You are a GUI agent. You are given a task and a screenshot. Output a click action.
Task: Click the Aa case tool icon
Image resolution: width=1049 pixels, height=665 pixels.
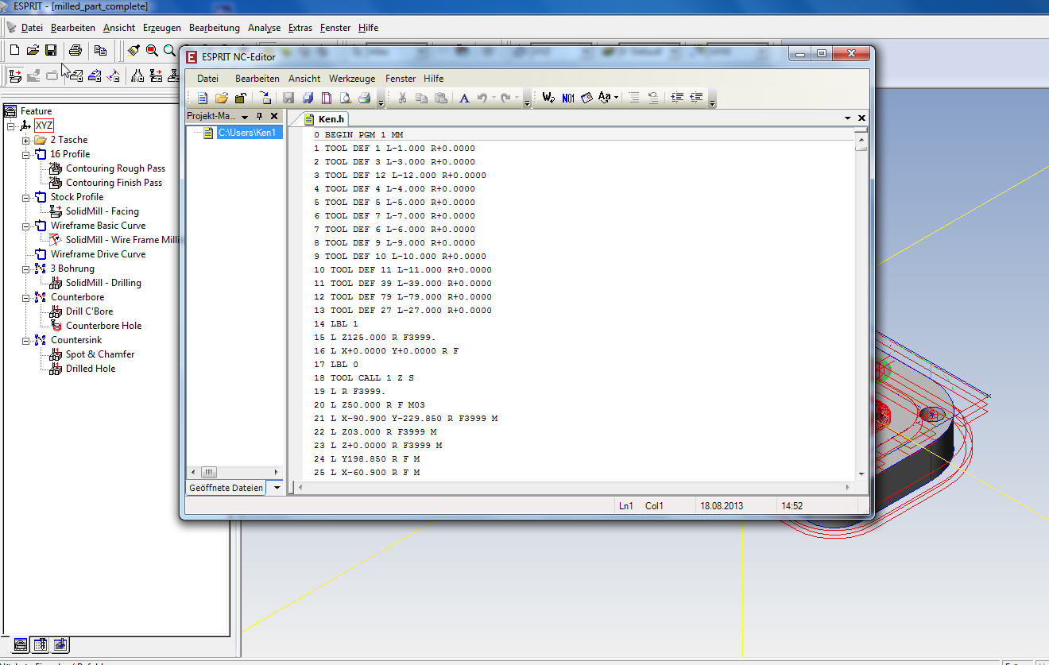tap(605, 99)
